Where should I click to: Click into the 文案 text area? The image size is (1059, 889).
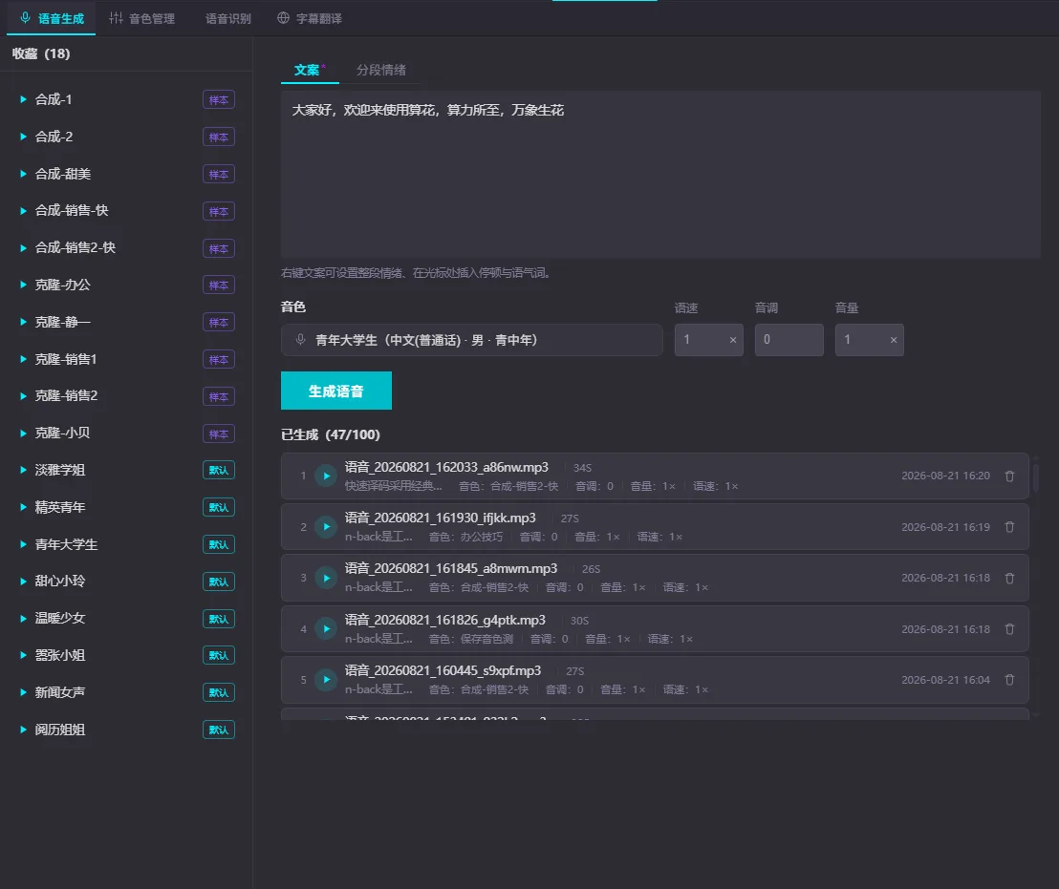(x=660, y=175)
